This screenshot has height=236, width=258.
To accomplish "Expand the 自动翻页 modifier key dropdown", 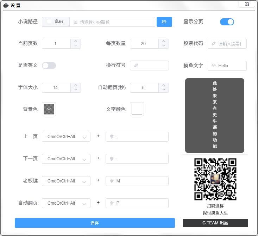I will click(x=66, y=203).
